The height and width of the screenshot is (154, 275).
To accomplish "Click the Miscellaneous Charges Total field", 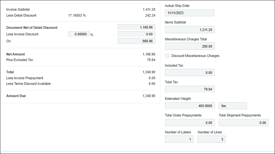I will click(x=190, y=46).
